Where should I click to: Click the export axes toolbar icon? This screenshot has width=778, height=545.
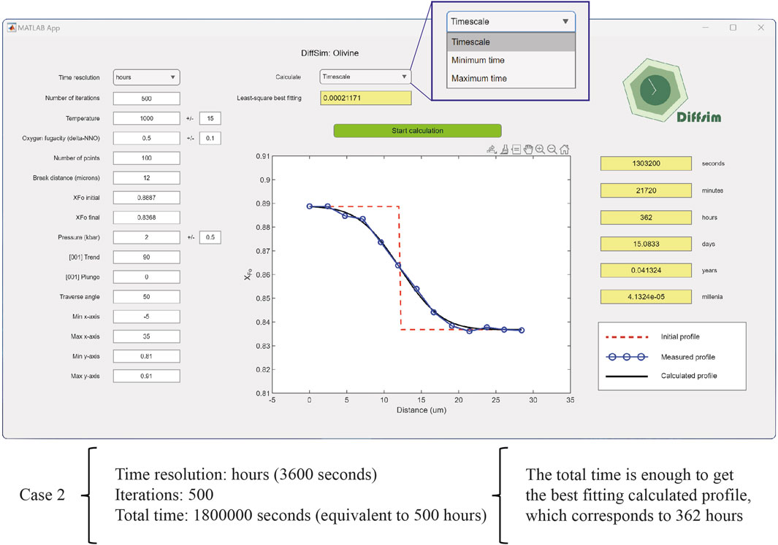492,149
